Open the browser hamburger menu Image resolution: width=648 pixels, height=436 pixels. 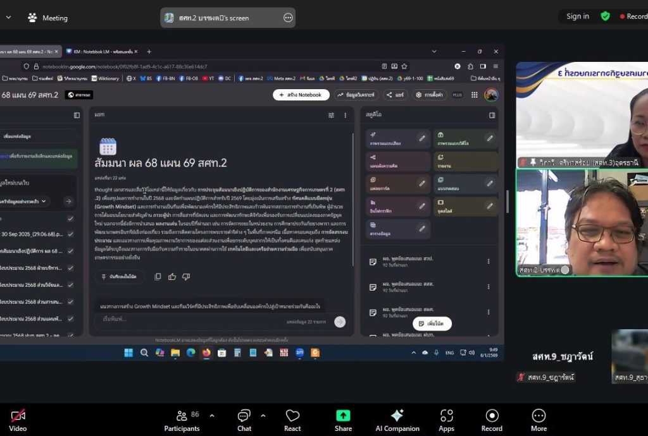tap(495, 66)
